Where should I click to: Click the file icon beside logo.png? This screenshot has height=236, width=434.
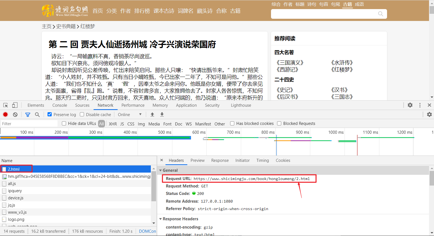tap(4, 219)
